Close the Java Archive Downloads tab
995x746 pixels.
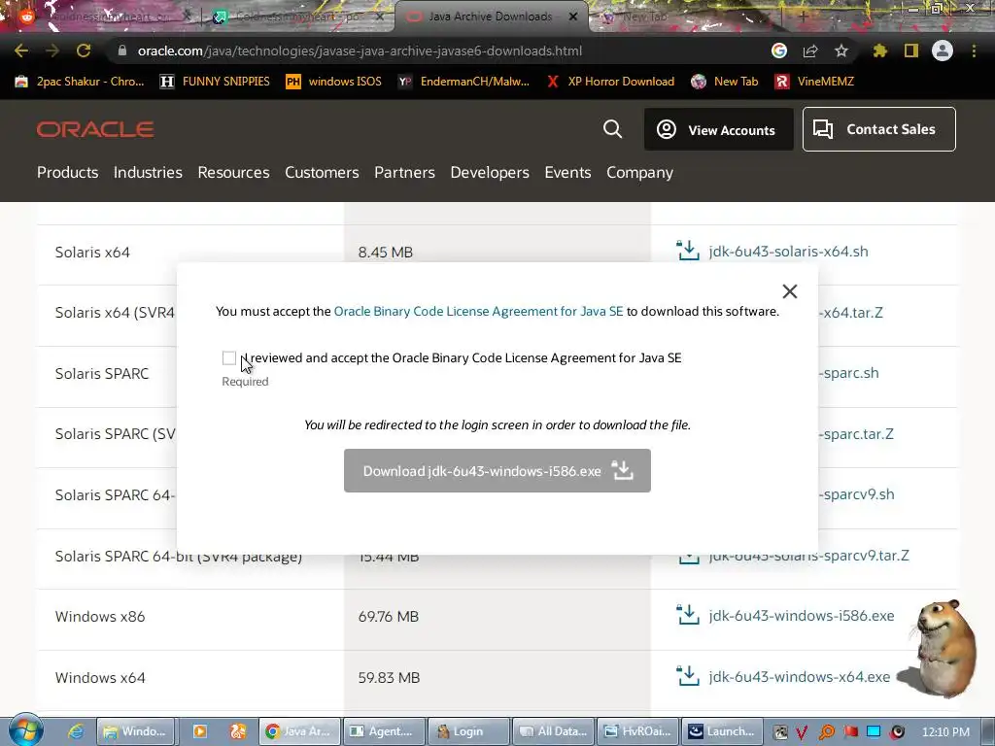573,17
